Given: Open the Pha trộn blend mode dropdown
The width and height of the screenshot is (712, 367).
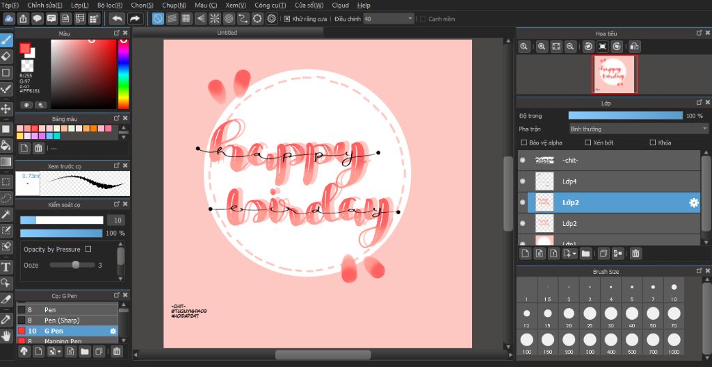Looking at the screenshot, I should click(638, 129).
